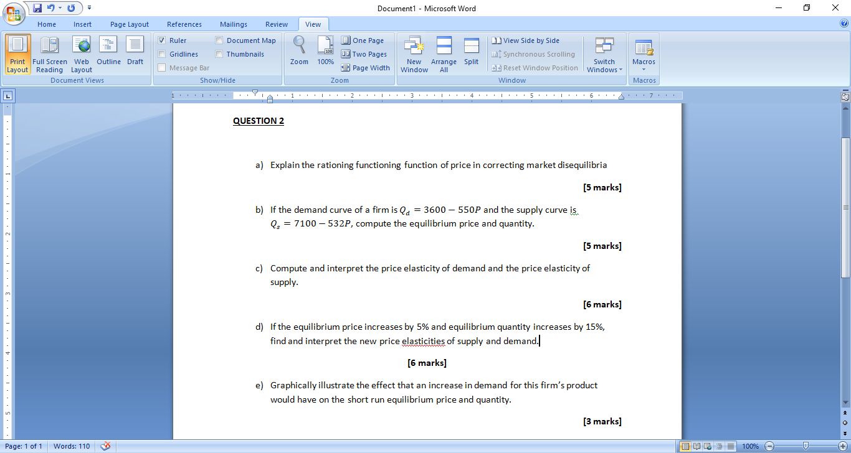Open the Switch Windows dropdown

coord(604,54)
